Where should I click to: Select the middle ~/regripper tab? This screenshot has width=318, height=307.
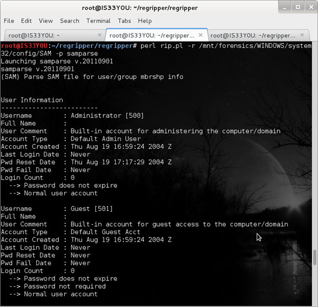[151, 36]
